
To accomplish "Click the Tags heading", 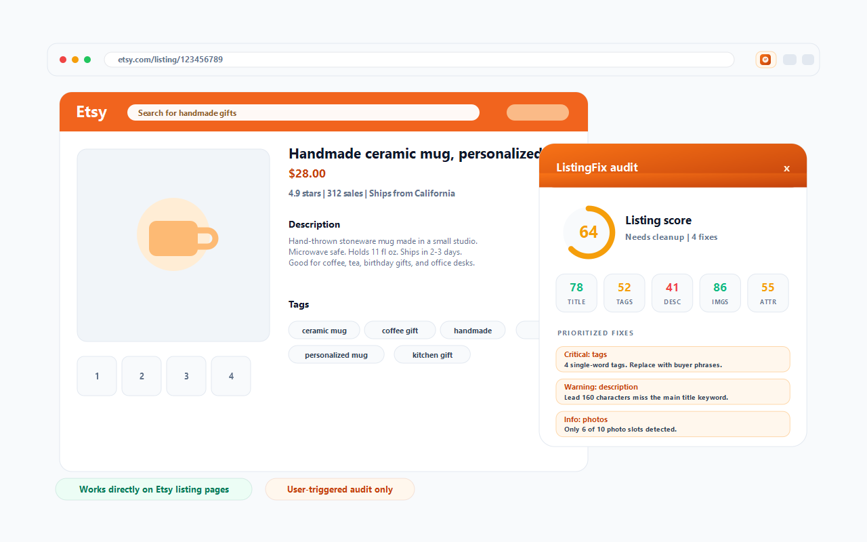I will (x=299, y=304).
